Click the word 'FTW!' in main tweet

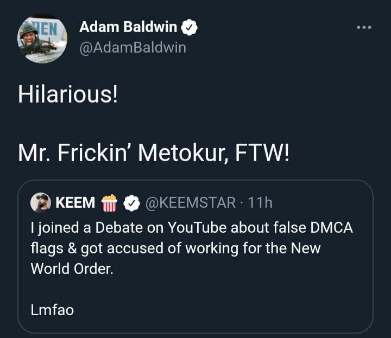(262, 152)
